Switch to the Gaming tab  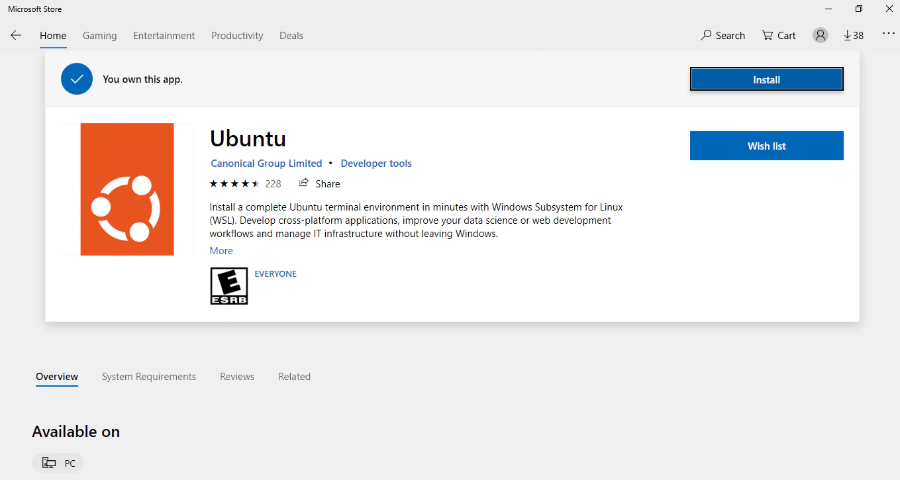tap(99, 35)
